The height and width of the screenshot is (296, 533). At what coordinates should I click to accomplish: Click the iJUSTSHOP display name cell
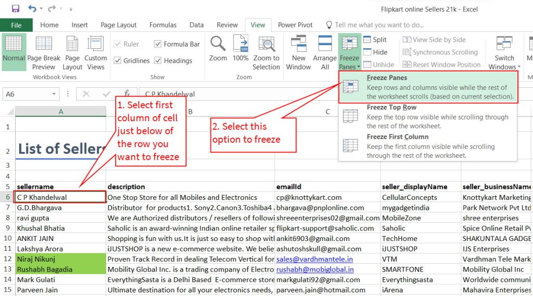pyautogui.click(x=421, y=249)
